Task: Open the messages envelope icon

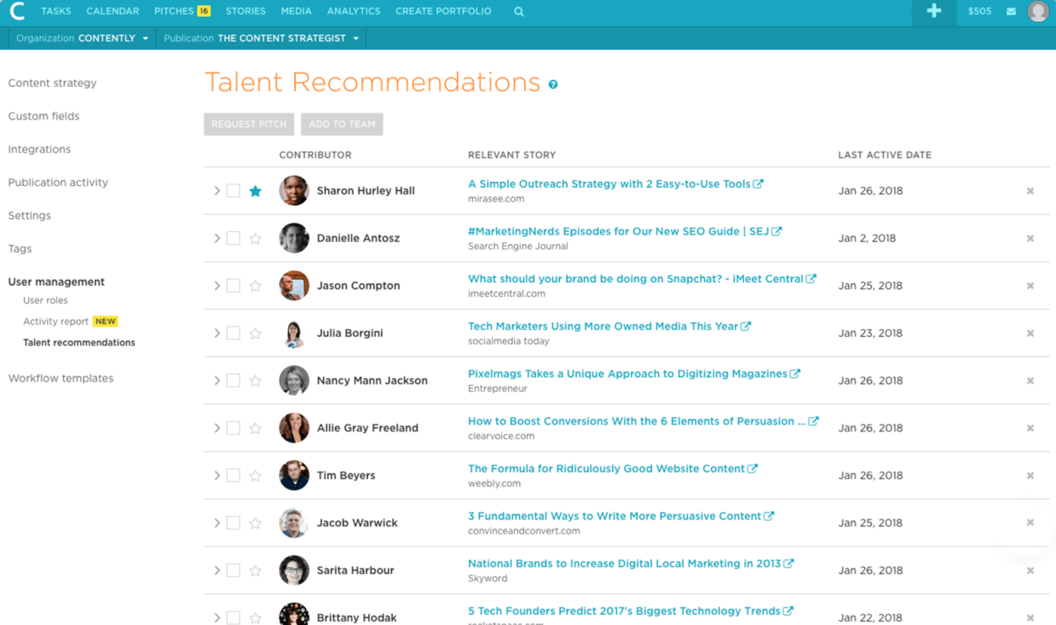Action: (x=1011, y=12)
